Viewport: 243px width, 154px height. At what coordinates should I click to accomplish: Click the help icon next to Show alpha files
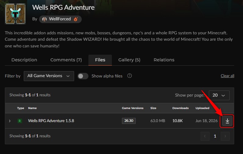click(130, 76)
